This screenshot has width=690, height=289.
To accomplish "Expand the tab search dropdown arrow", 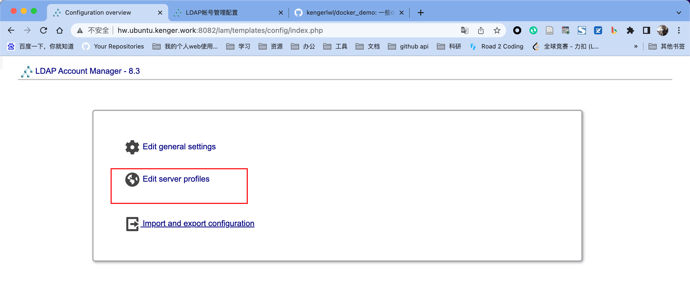I will point(678,13).
